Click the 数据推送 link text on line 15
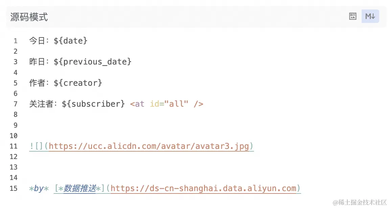This screenshot has height=208, width=389. tap(80, 188)
